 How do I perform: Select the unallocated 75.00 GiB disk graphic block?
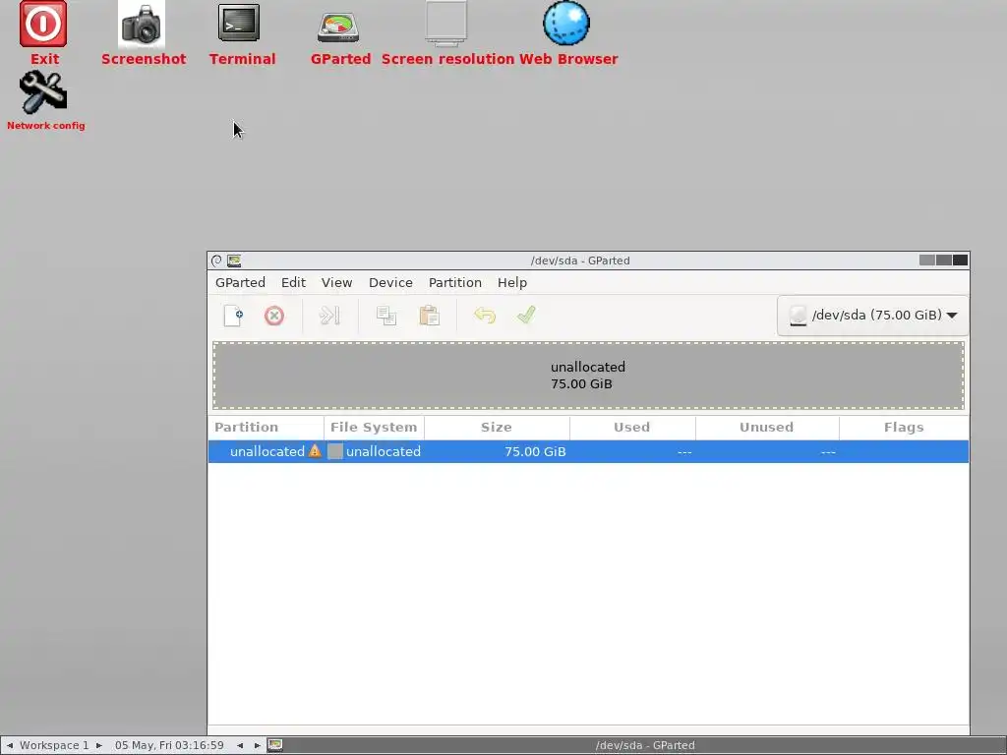(x=588, y=376)
